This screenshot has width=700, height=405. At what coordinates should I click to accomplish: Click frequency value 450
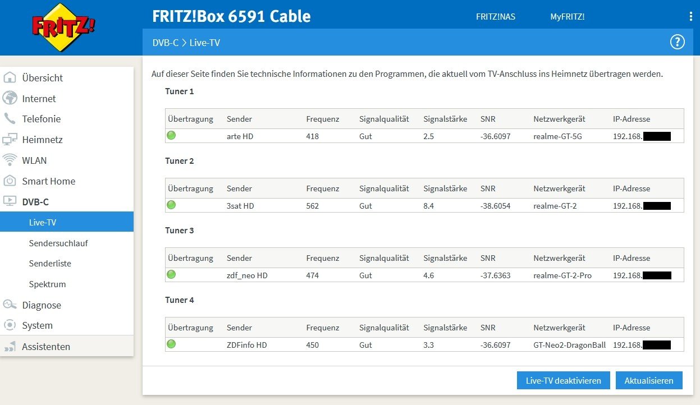pos(313,345)
